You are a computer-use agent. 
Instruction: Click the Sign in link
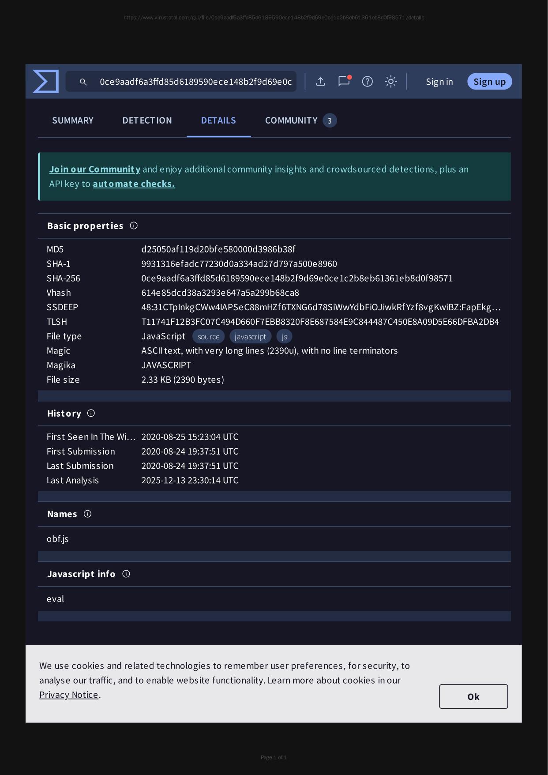point(439,82)
